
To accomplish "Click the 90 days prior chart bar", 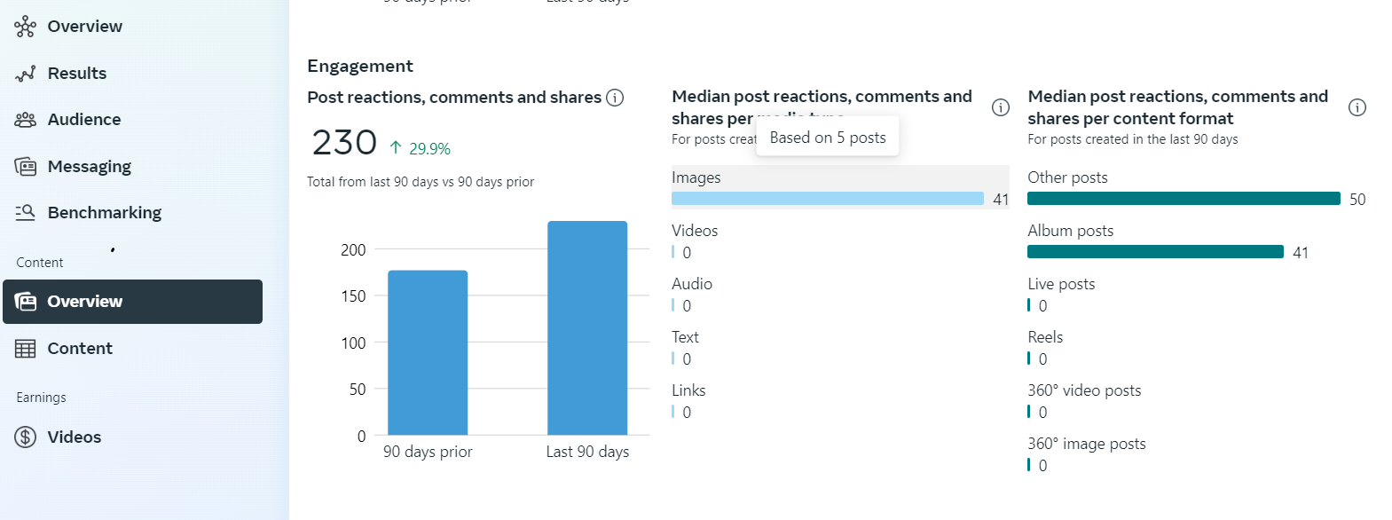I will [428, 352].
